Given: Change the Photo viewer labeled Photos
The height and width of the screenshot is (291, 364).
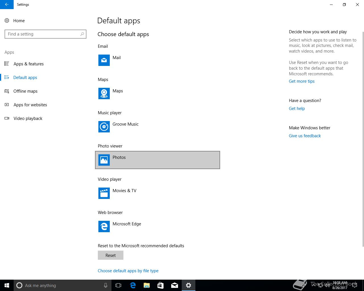Looking at the screenshot, I should coord(158,160).
